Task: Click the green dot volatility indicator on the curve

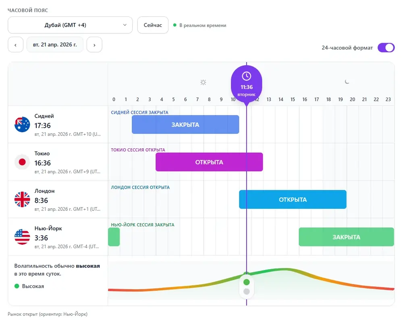Action: (x=247, y=282)
